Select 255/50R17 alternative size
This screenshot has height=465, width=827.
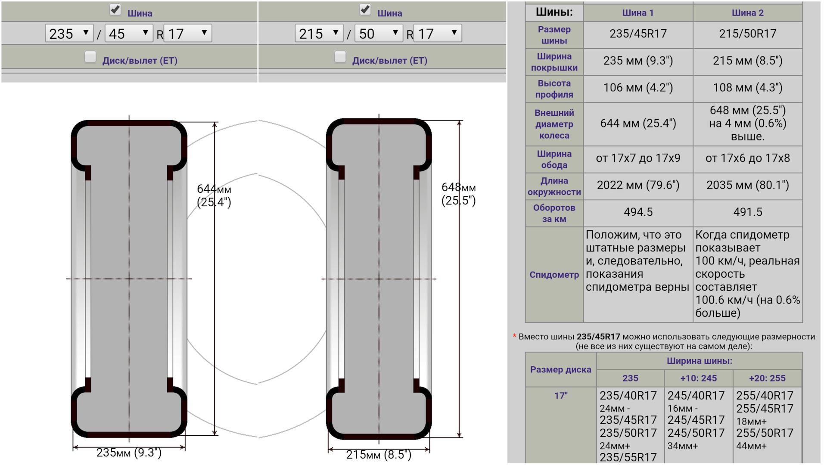tap(765, 433)
